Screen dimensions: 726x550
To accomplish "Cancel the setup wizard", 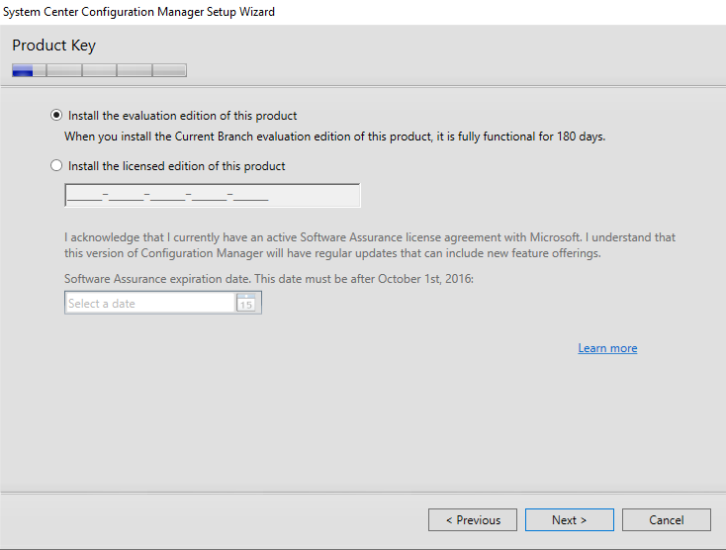I will 667,520.
